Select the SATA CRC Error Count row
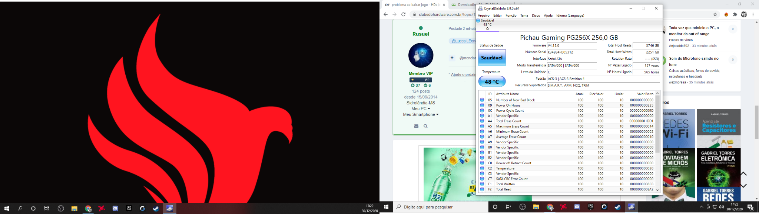 [x=567, y=179]
